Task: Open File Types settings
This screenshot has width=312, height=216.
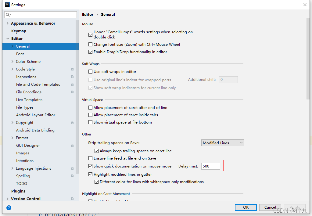Action: click(x=25, y=107)
